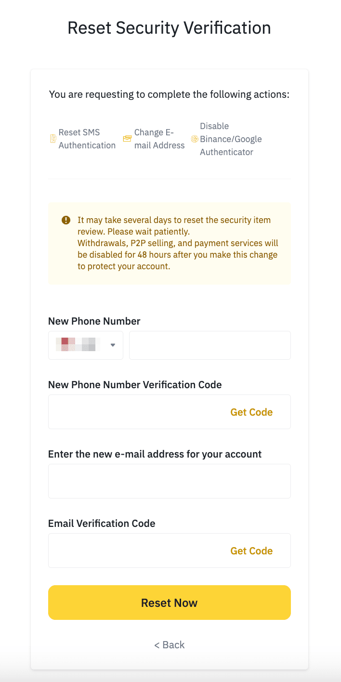Focus the New Phone Number input field

(210, 345)
